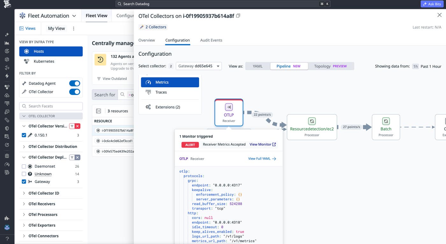Select the Metrics pipeline
This screenshot has width=446, height=244.
click(x=170, y=82)
